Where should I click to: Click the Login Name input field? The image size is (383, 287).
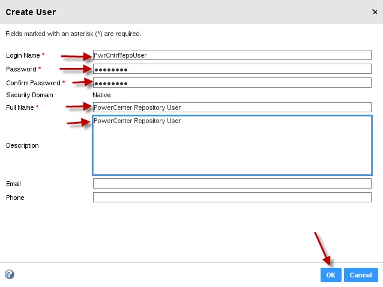click(x=232, y=55)
